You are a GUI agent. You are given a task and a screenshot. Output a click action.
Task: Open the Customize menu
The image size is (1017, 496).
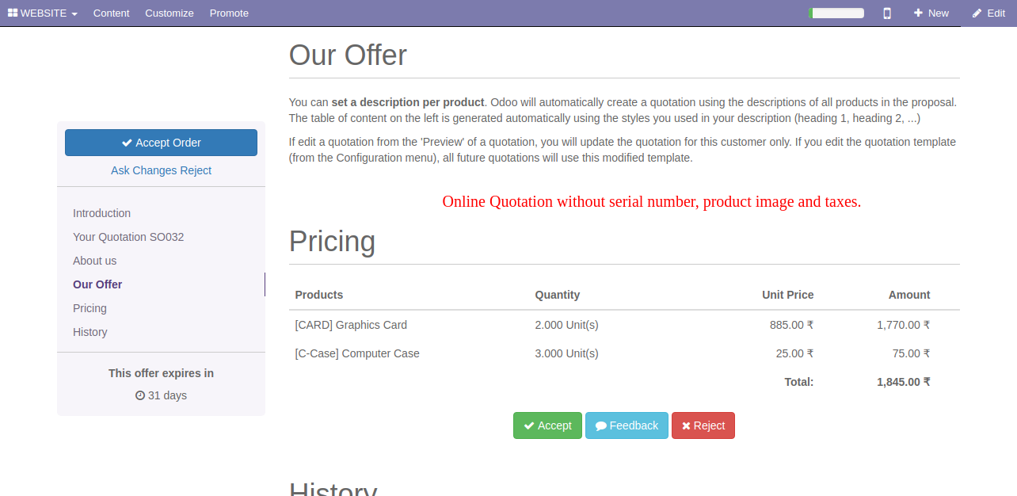pyautogui.click(x=169, y=13)
